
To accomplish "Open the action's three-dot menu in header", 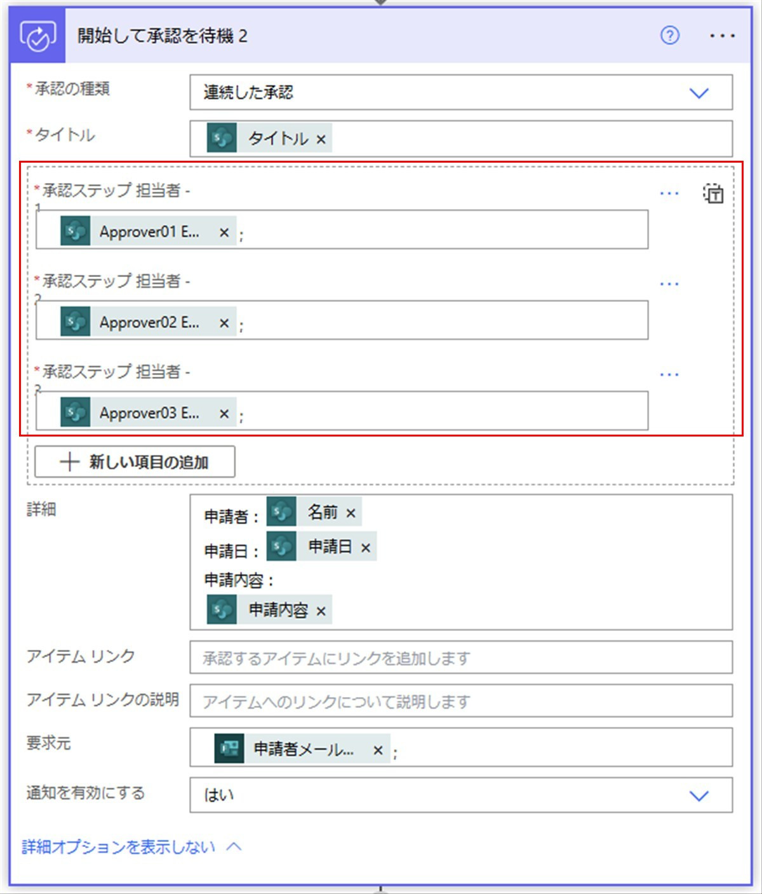I will [722, 36].
